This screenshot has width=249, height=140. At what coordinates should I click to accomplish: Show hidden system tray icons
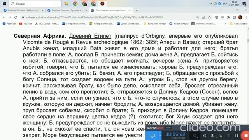pos(210,3)
